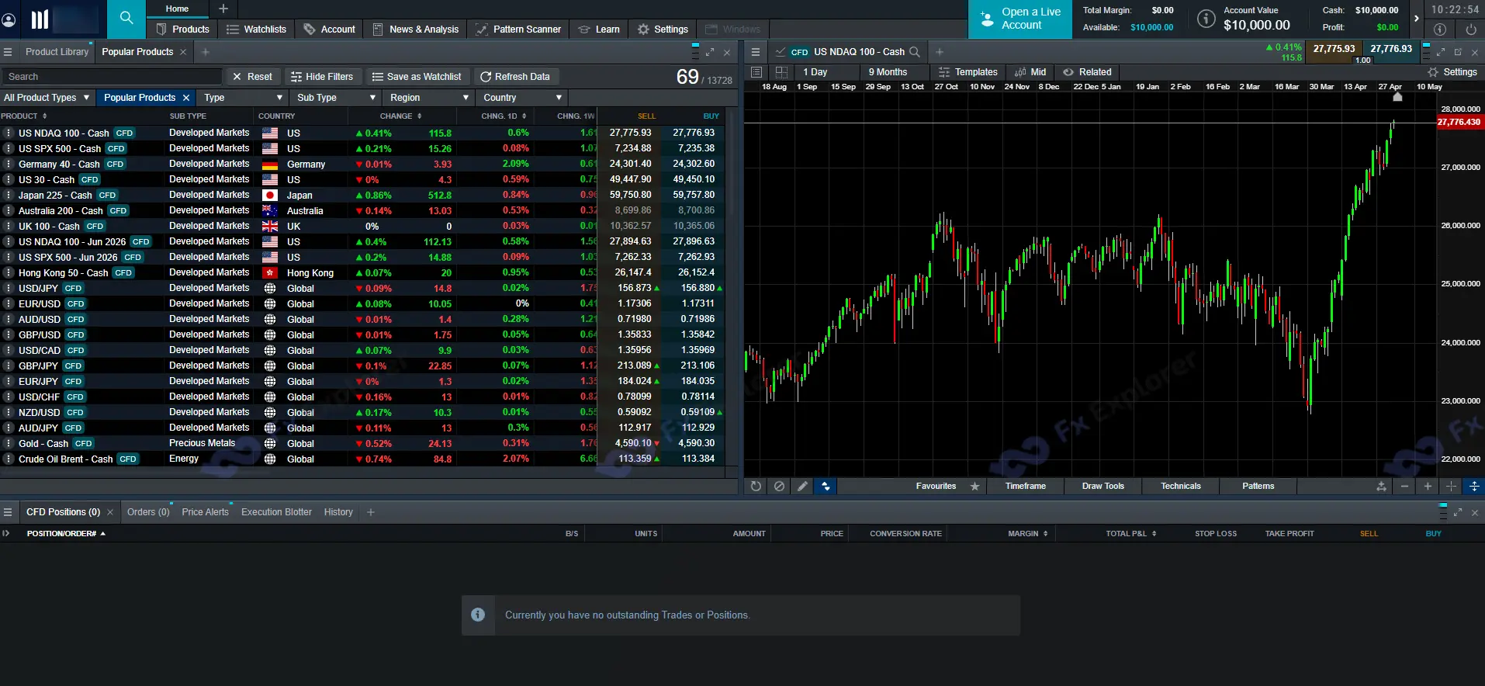Open the Templates chart menu
Image resolution: width=1485 pixels, height=686 pixels.
(x=967, y=72)
